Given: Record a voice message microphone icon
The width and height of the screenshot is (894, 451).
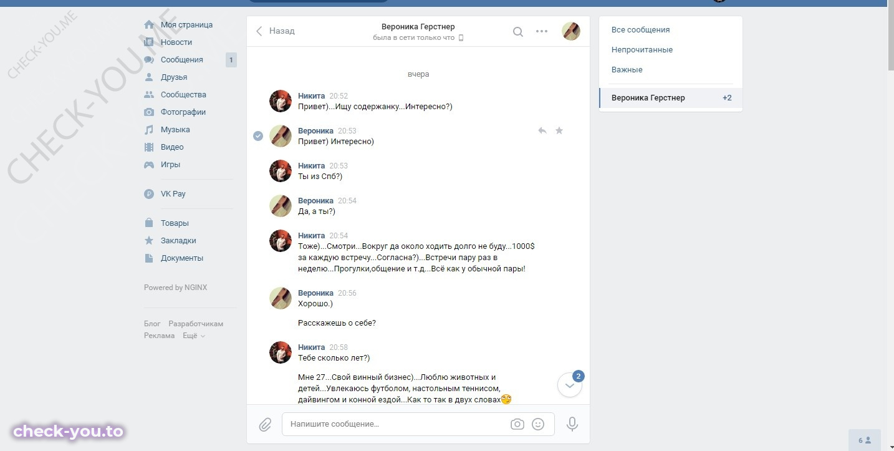Looking at the screenshot, I should (572, 425).
